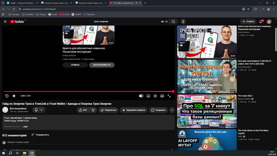
Task: Toggle the autoplay switch in player
Action: (142, 96)
